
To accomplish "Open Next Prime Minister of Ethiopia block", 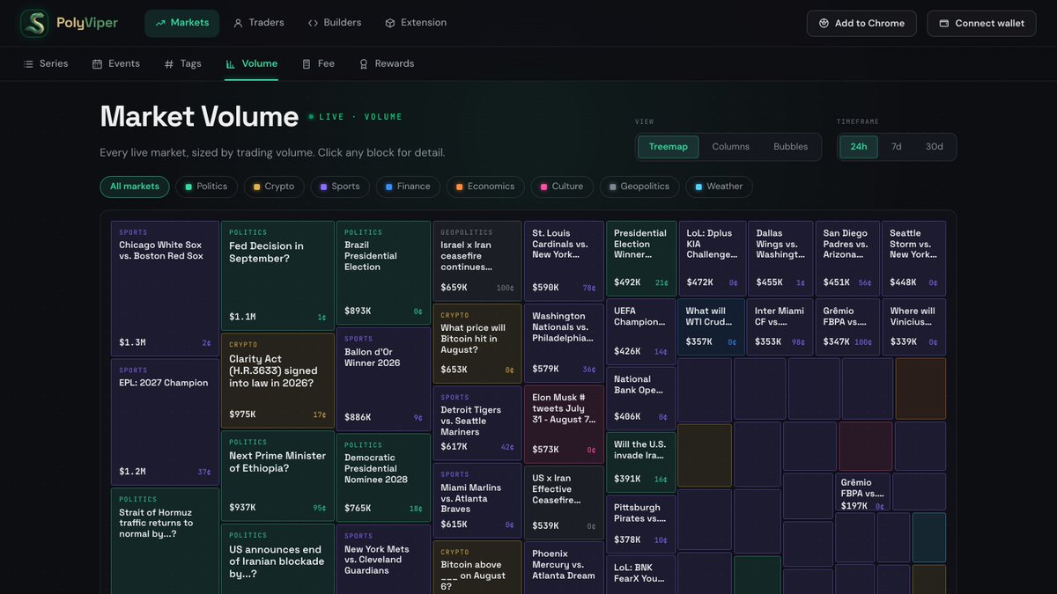I will click(277, 475).
